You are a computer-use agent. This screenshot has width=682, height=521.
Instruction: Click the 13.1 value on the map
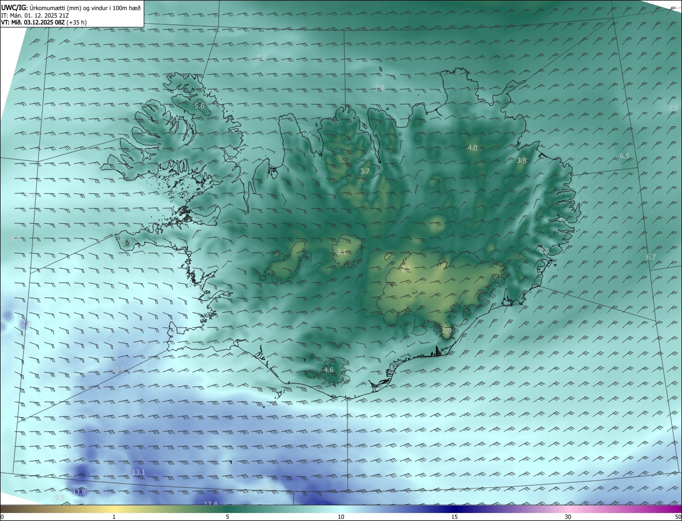tap(139, 472)
